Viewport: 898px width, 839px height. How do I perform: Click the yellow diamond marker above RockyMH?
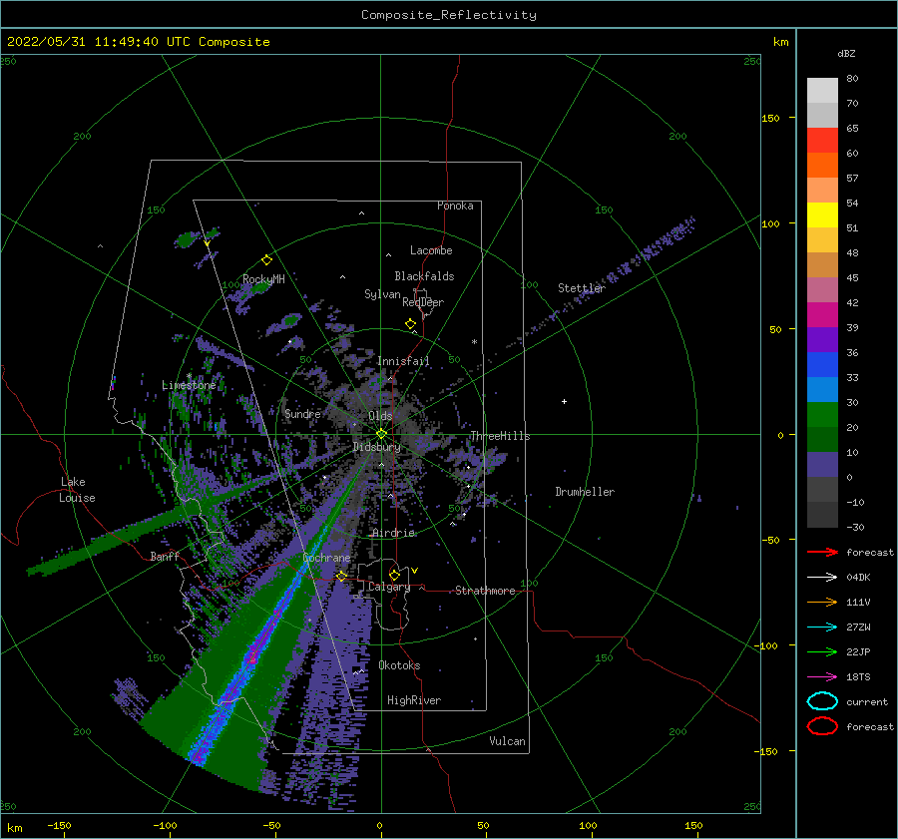point(266,260)
